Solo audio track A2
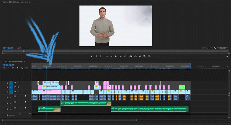Screen dimensions: 231x125 (x=22, y=103)
